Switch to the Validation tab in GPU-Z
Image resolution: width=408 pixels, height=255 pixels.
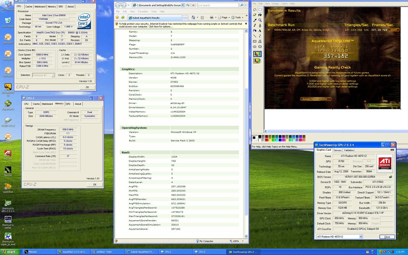[349, 150]
